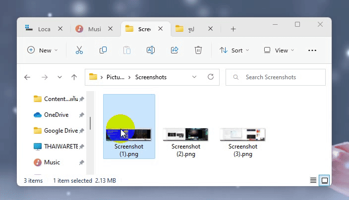The height and width of the screenshot is (200, 349).
Task: Open the Sort options dropdown
Action: 234,50
